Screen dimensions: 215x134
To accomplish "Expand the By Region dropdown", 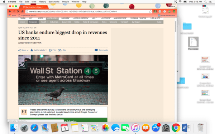I will (x=137, y=22).
